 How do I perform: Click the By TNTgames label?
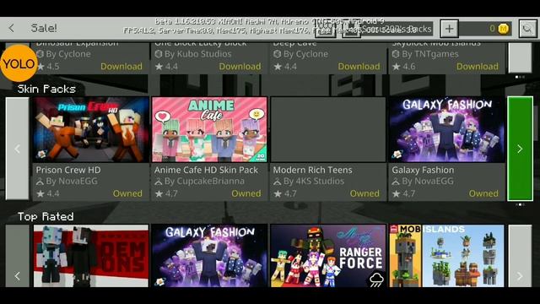tap(430, 54)
